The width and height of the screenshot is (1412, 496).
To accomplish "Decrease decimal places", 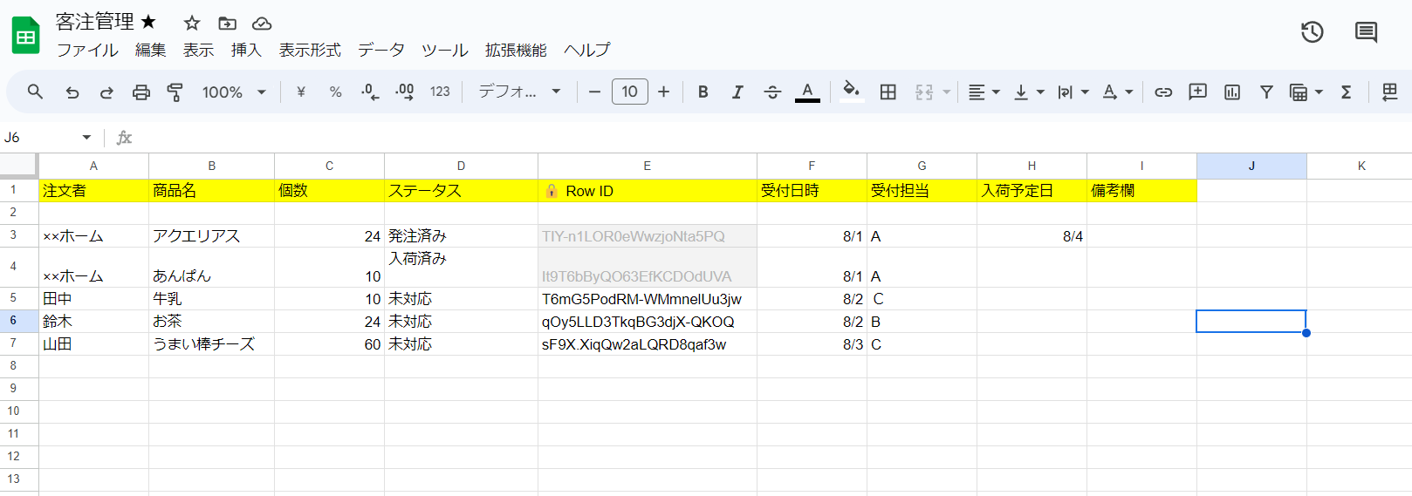I will click(370, 92).
